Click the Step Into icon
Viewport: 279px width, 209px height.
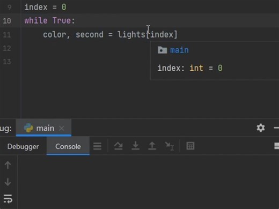pyautogui.click(x=135, y=146)
